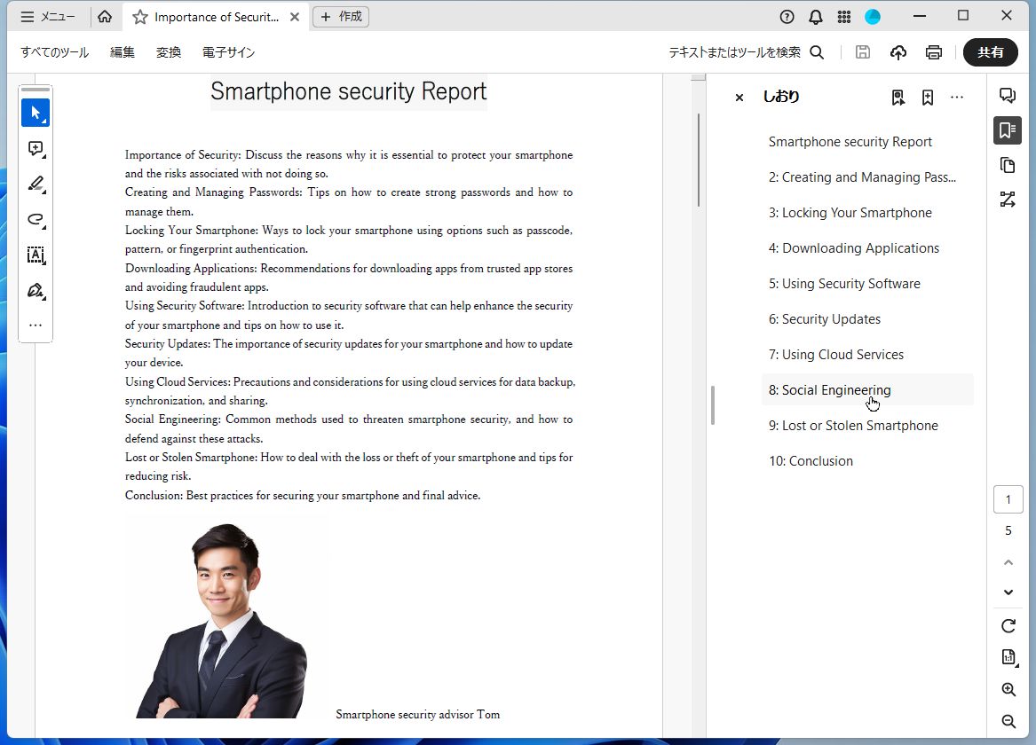Show the page thumbnails panel
Viewport: 1036px width, 745px height.
click(1008, 165)
